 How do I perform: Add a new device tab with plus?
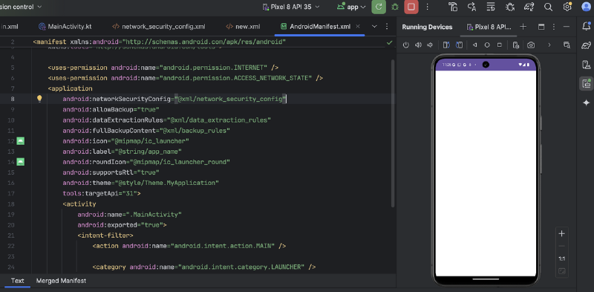523,27
